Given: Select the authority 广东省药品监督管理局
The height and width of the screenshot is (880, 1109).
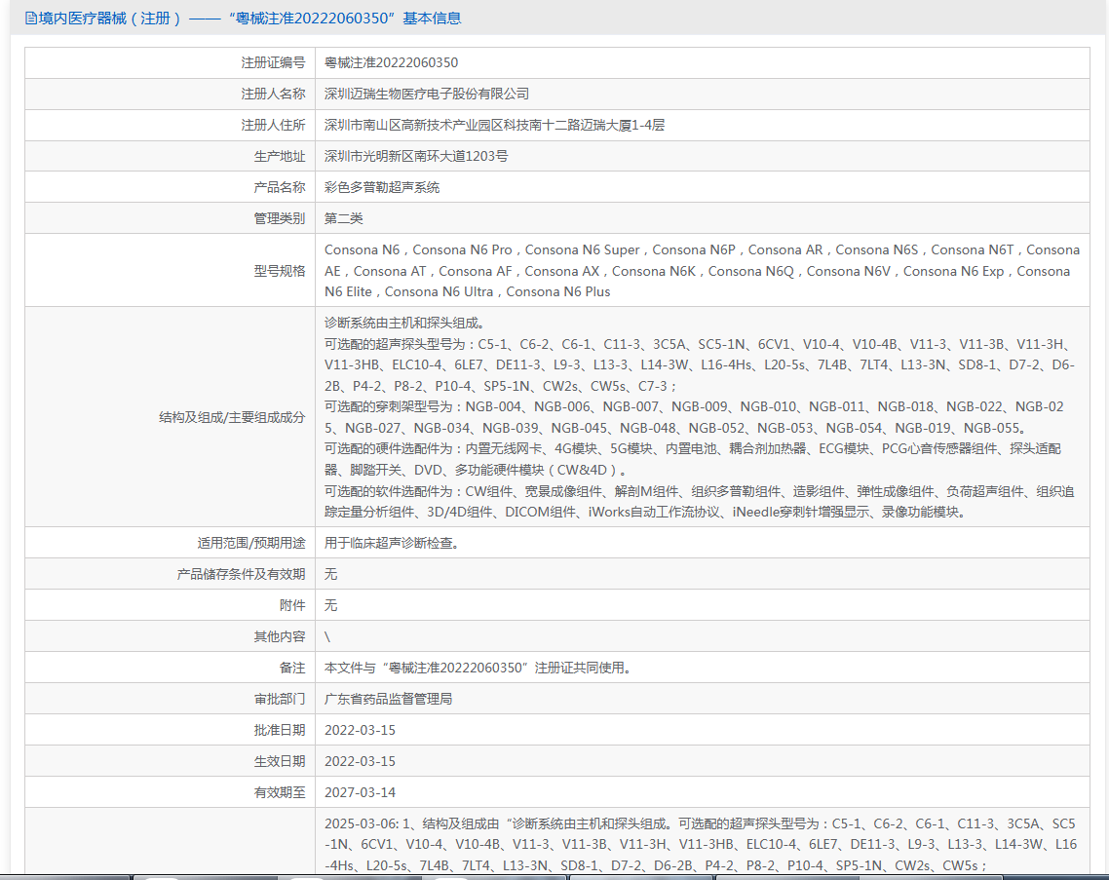Looking at the screenshot, I should (388, 699).
